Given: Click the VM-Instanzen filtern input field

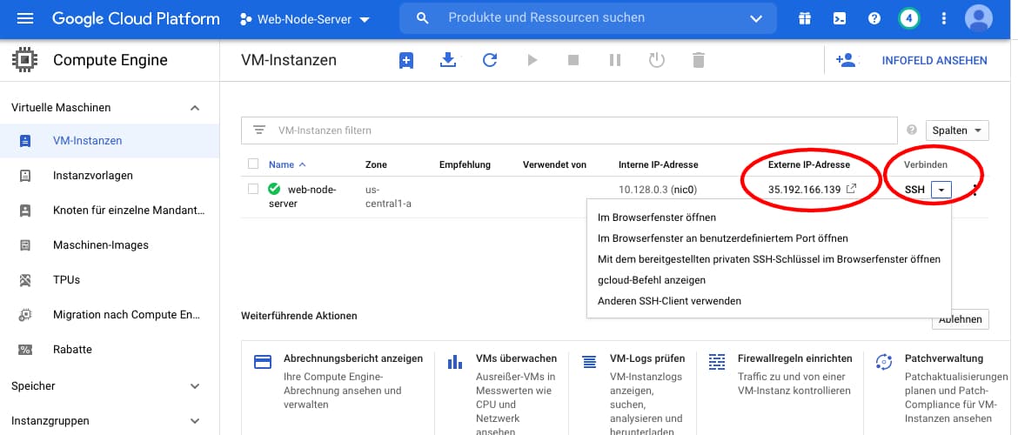Looking at the screenshot, I should 569,130.
